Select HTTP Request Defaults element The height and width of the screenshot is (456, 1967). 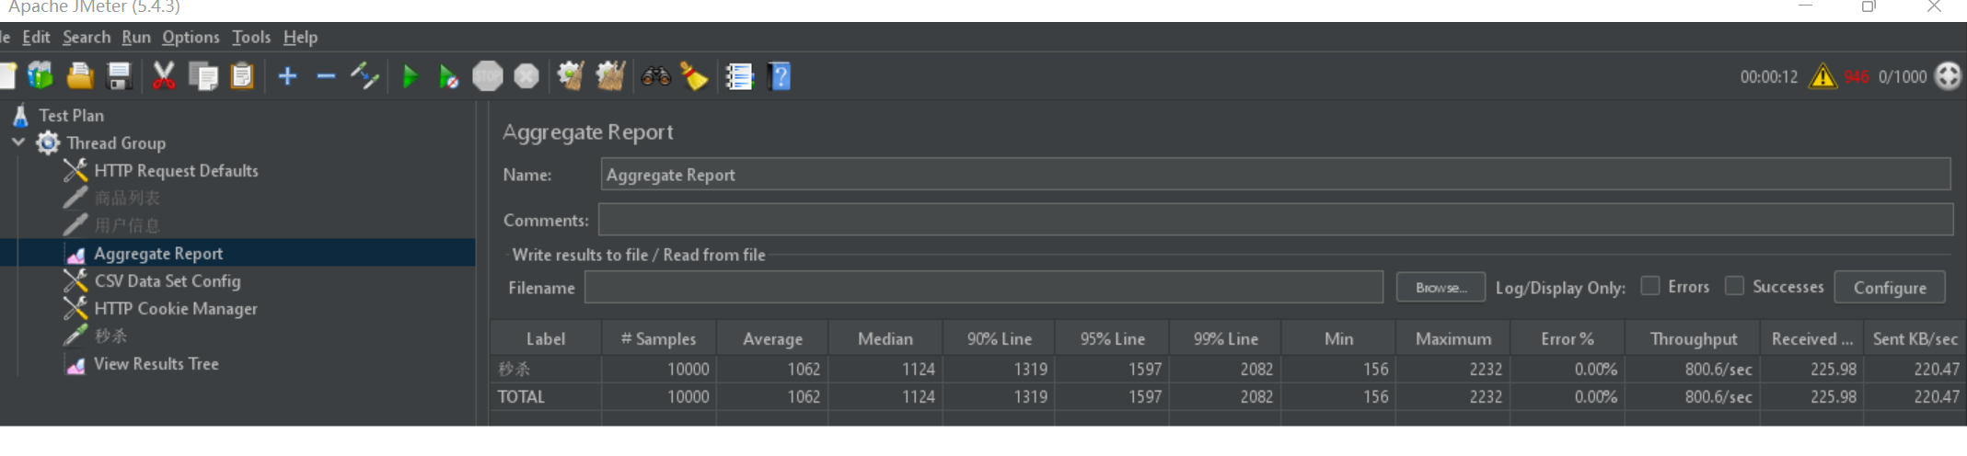176,170
